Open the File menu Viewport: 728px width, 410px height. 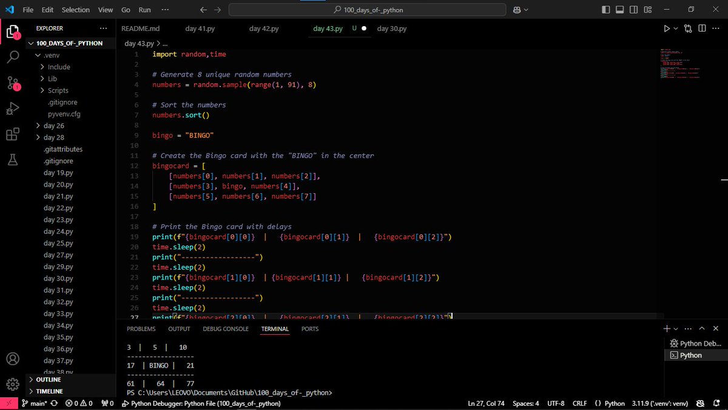pyautogui.click(x=28, y=10)
